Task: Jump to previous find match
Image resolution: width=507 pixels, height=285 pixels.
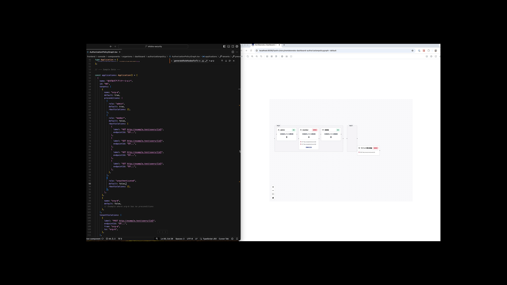Action: pos(222,61)
